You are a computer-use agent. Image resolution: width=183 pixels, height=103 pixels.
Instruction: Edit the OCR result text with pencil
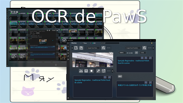point(110,77)
